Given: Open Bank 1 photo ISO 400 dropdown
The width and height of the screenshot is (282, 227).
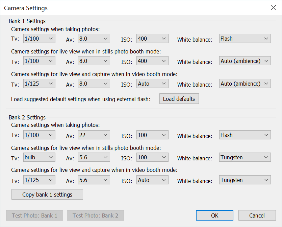Looking at the screenshot, I should [x=152, y=38].
